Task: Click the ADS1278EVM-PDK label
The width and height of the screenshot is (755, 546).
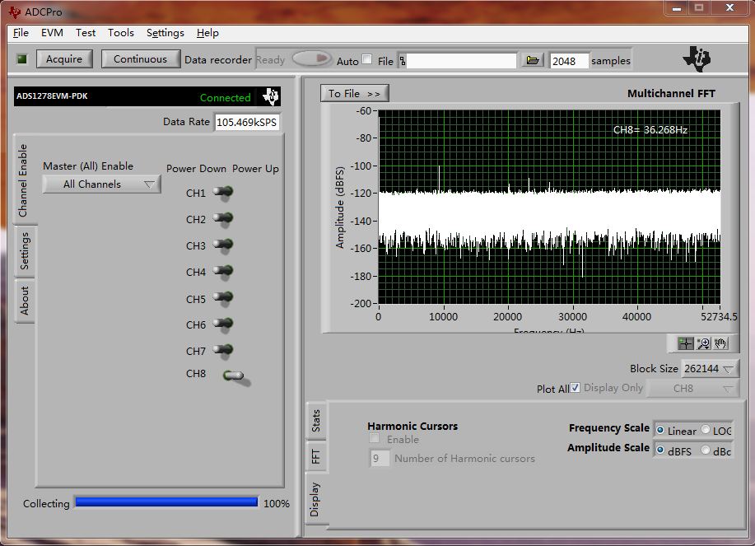Action: point(52,96)
